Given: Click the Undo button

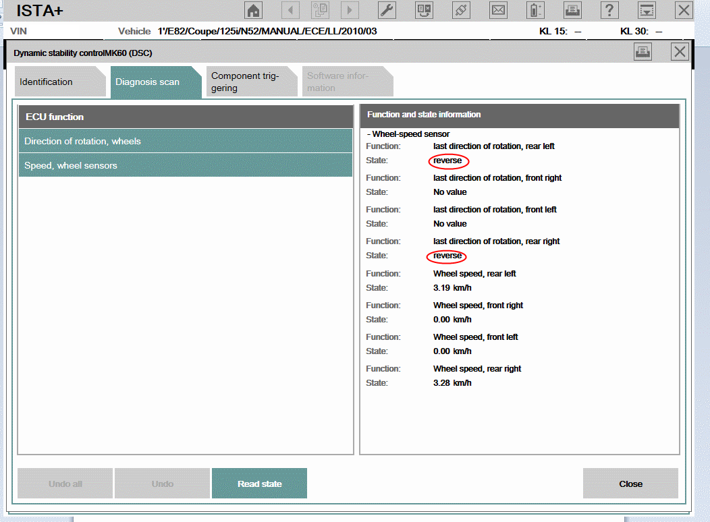Looking at the screenshot, I should (162, 484).
